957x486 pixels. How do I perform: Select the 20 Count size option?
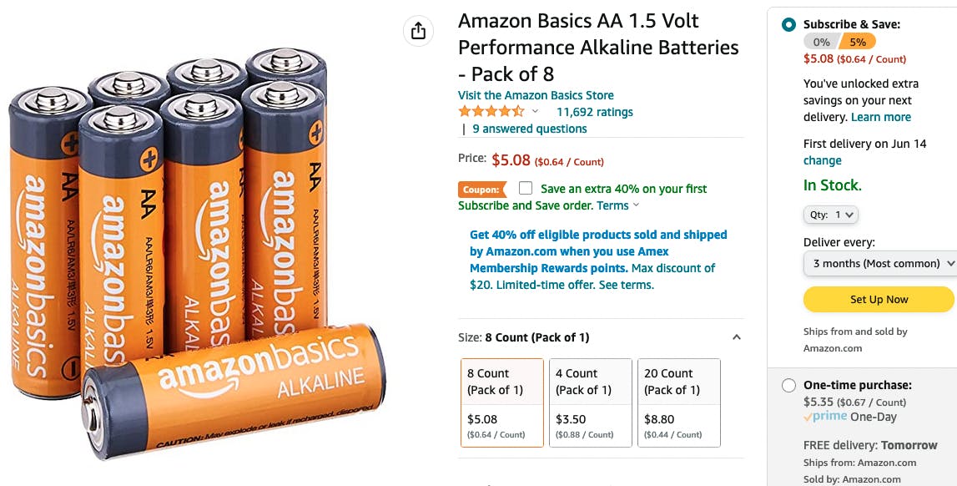coord(678,402)
